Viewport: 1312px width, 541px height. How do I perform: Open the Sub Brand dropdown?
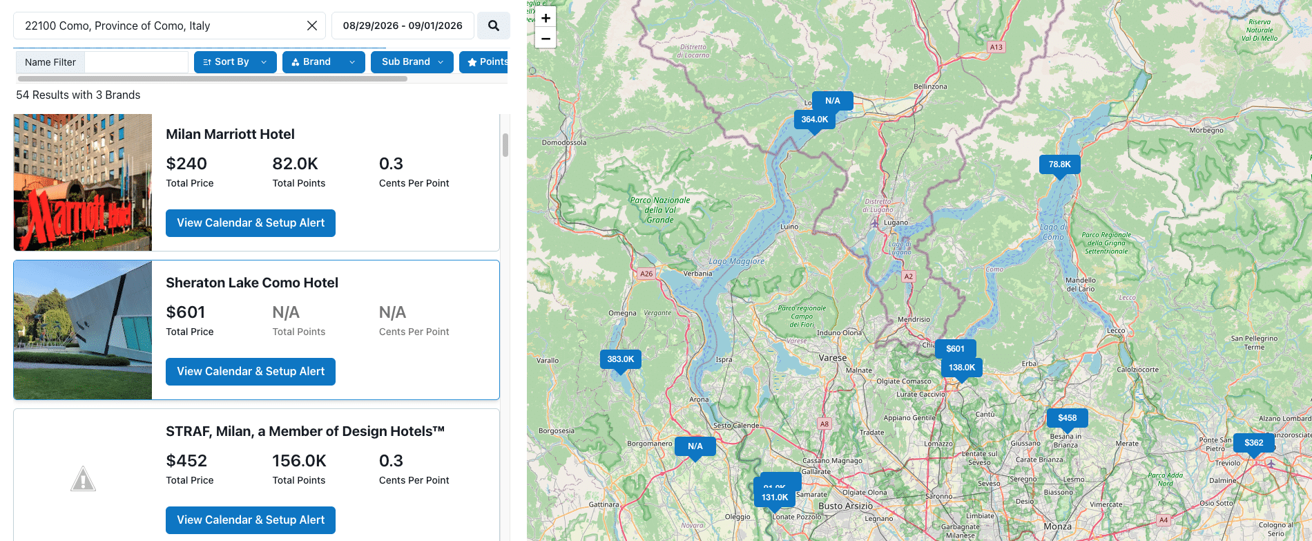[x=412, y=62]
